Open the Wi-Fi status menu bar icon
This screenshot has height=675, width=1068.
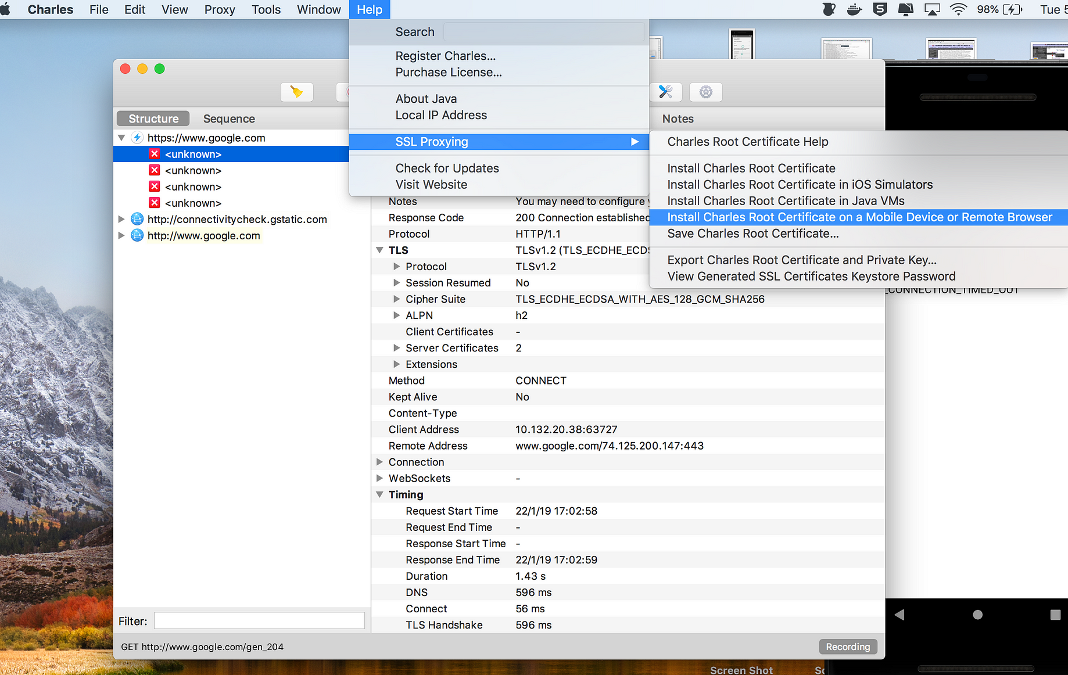click(958, 9)
